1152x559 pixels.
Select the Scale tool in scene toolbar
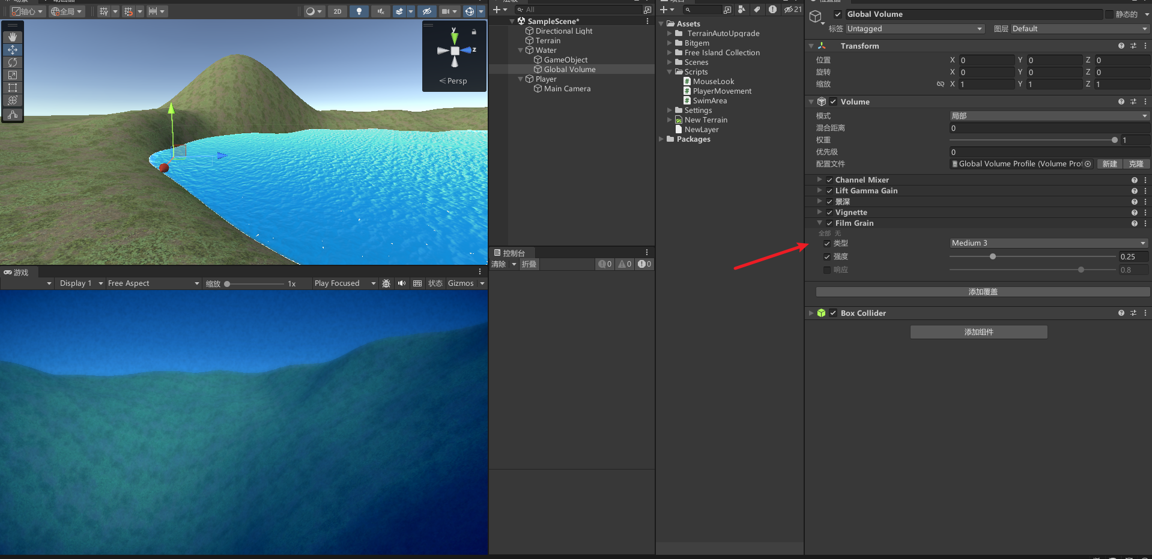click(x=13, y=75)
